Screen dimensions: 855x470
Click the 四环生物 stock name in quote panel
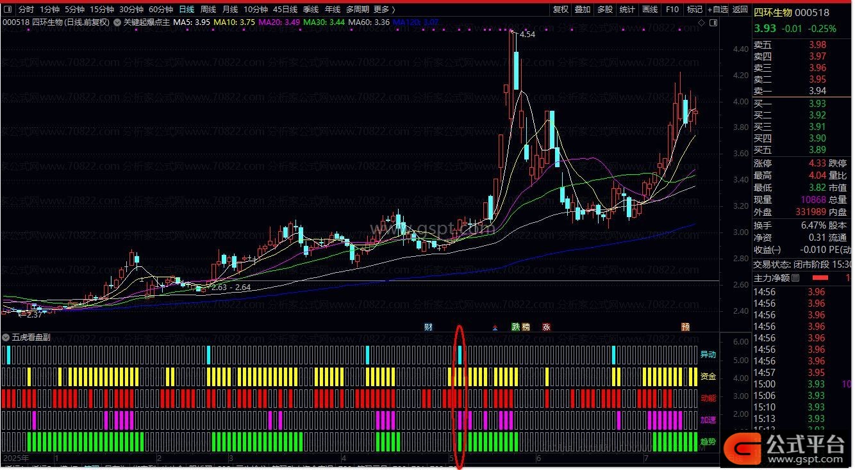[x=773, y=13]
